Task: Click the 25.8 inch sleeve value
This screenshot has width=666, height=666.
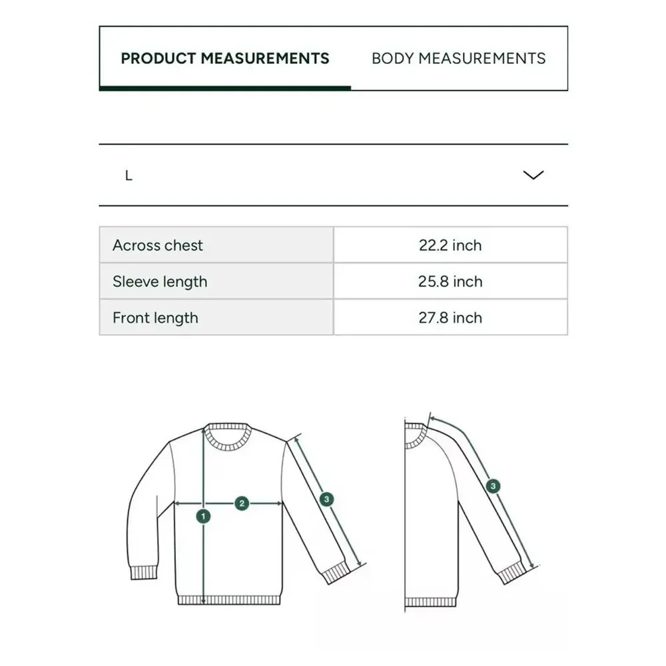Action: [x=450, y=282]
